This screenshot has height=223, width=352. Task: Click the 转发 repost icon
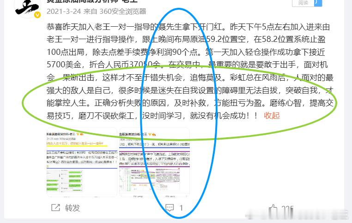click(56, 207)
